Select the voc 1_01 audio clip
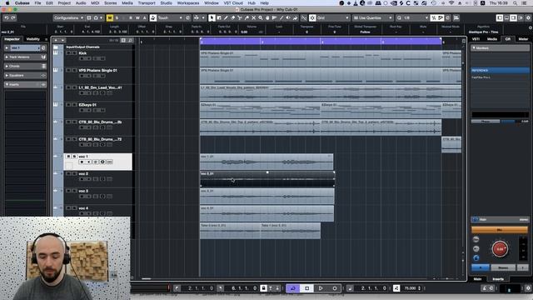The width and height of the screenshot is (533, 300). (x=266, y=162)
